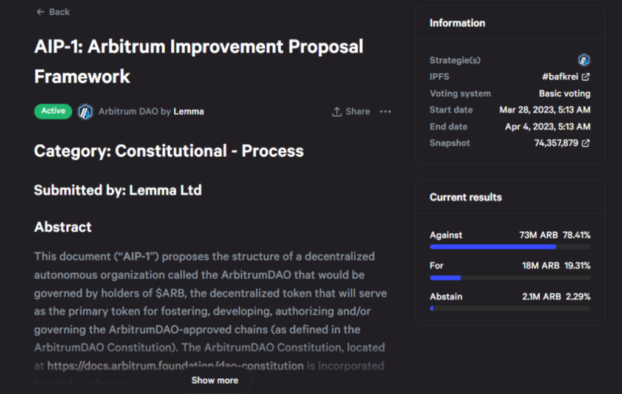This screenshot has height=394, width=622.
Task: Click the start date Mar 28, 2023 value
Action: tap(545, 110)
